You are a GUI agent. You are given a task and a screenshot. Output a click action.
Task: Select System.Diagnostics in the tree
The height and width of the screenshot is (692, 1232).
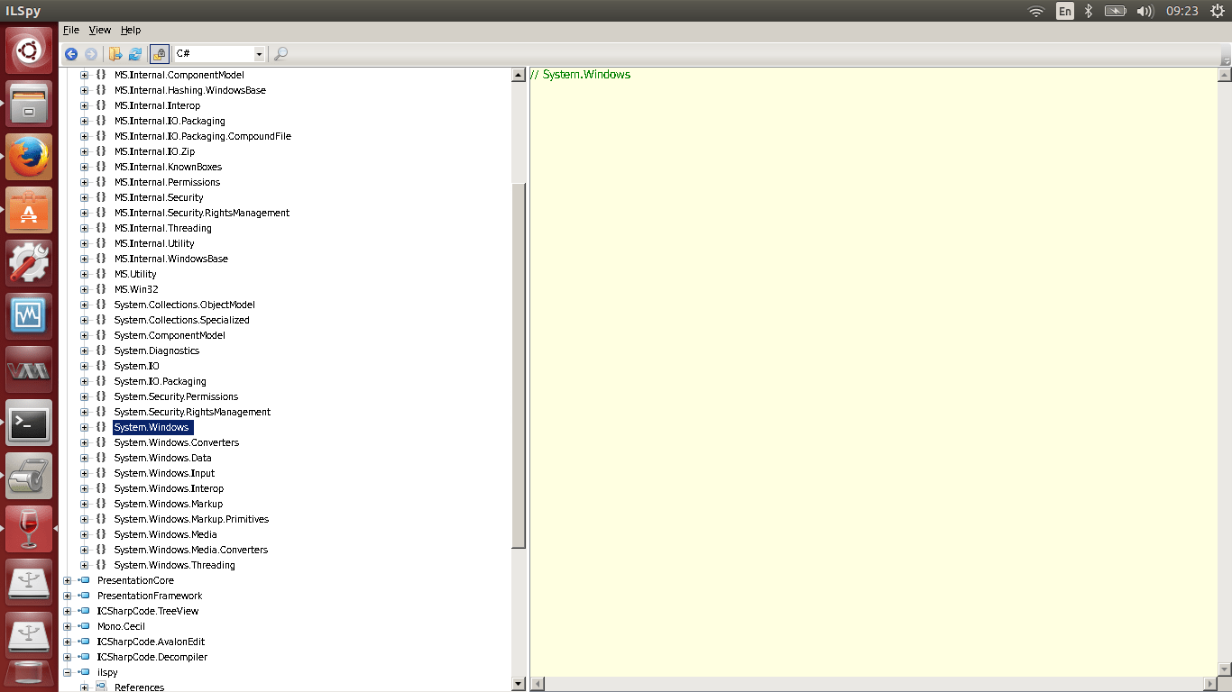[157, 351]
